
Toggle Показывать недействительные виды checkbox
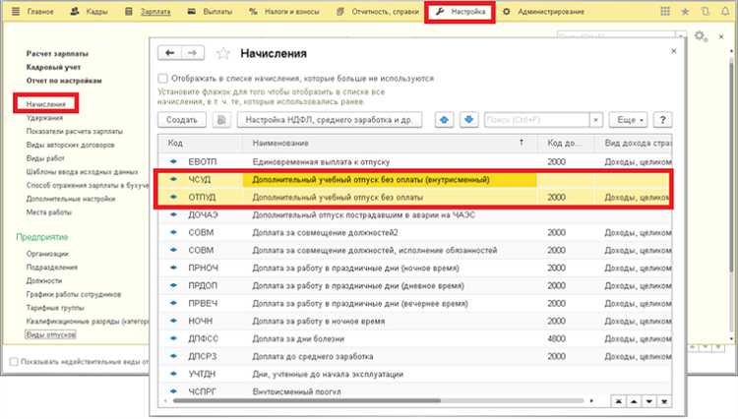14,362
